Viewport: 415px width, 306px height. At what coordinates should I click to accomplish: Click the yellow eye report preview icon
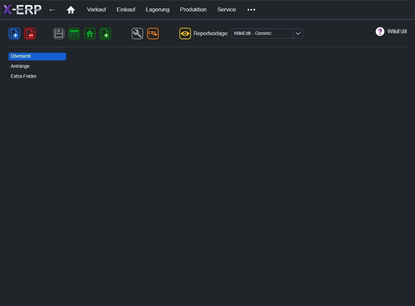click(x=185, y=34)
